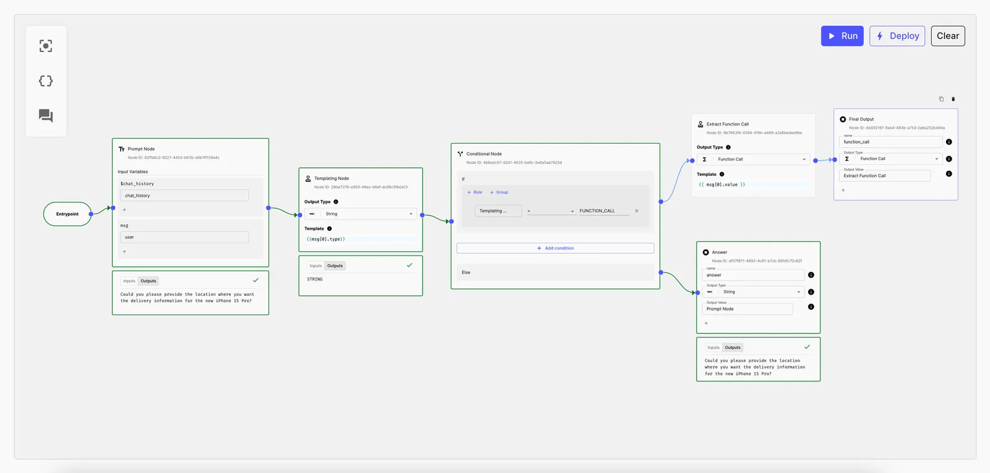Viewport: 990px width, 473px height.
Task: Open Final Output's Output Type dropdown
Action: (x=891, y=159)
